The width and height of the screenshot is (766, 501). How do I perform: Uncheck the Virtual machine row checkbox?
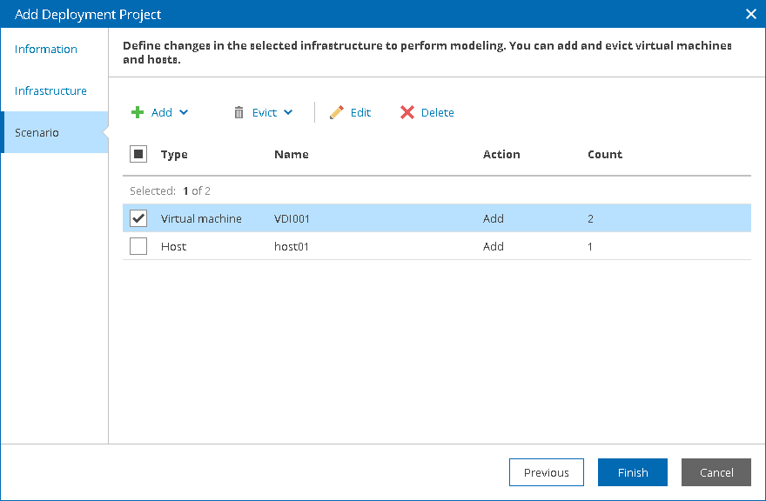(x=138, y=218)
